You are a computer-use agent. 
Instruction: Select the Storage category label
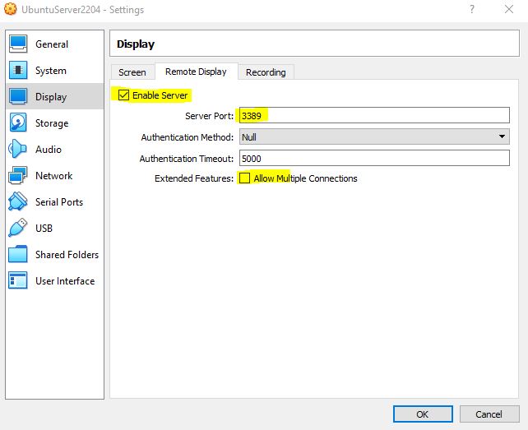click(x=52, y=123)
